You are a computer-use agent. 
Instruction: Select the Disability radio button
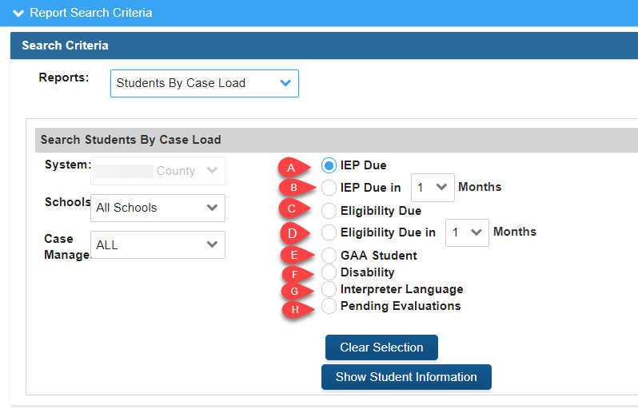pos(329,272)
